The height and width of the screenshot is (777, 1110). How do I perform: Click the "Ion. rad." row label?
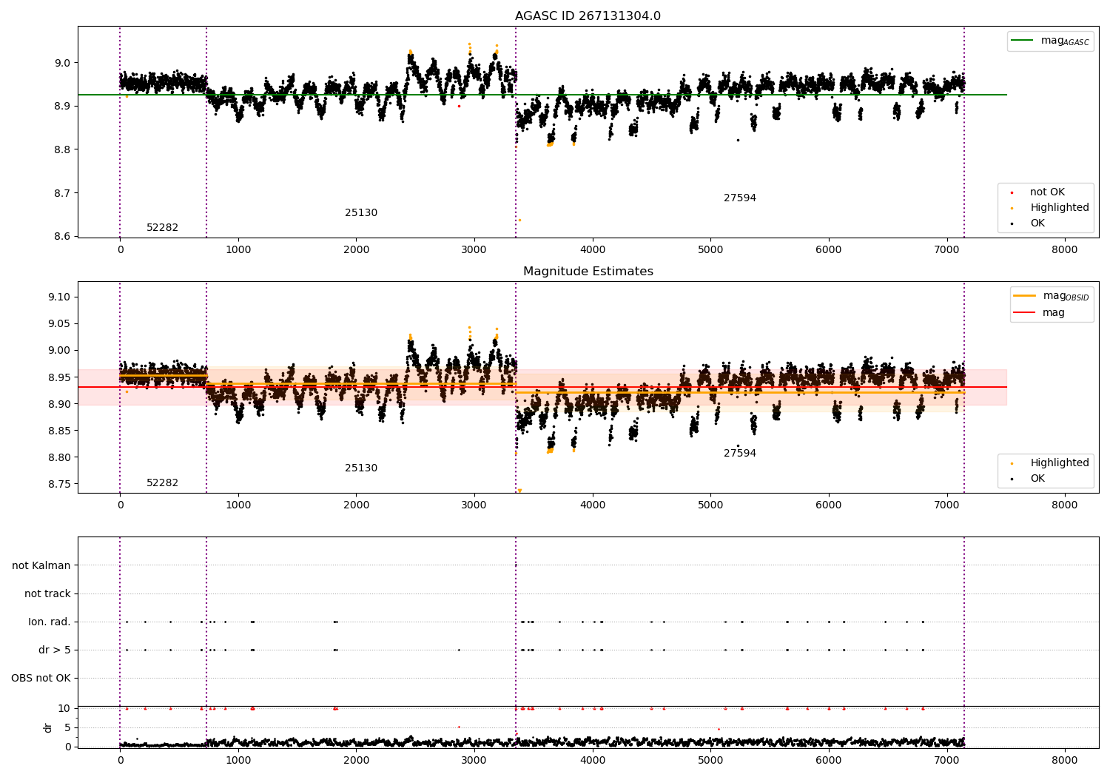click(50, 622)
